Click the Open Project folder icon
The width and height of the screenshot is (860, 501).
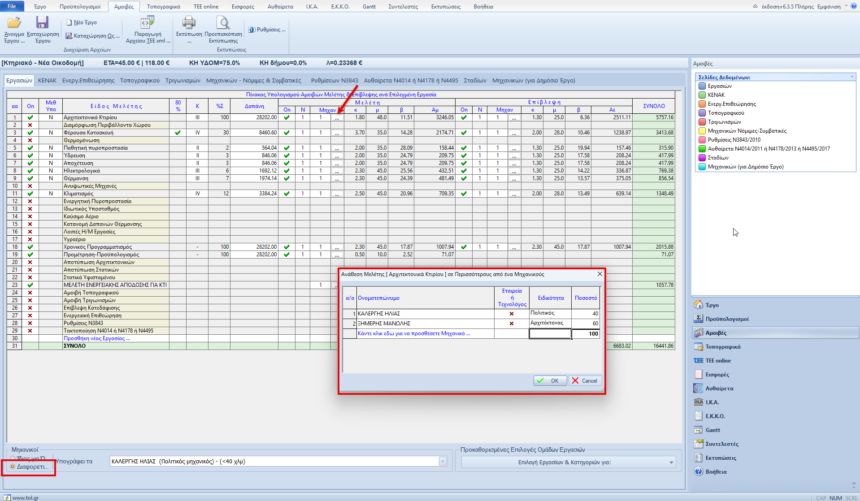pyautogui.click(x=14, y=23)
